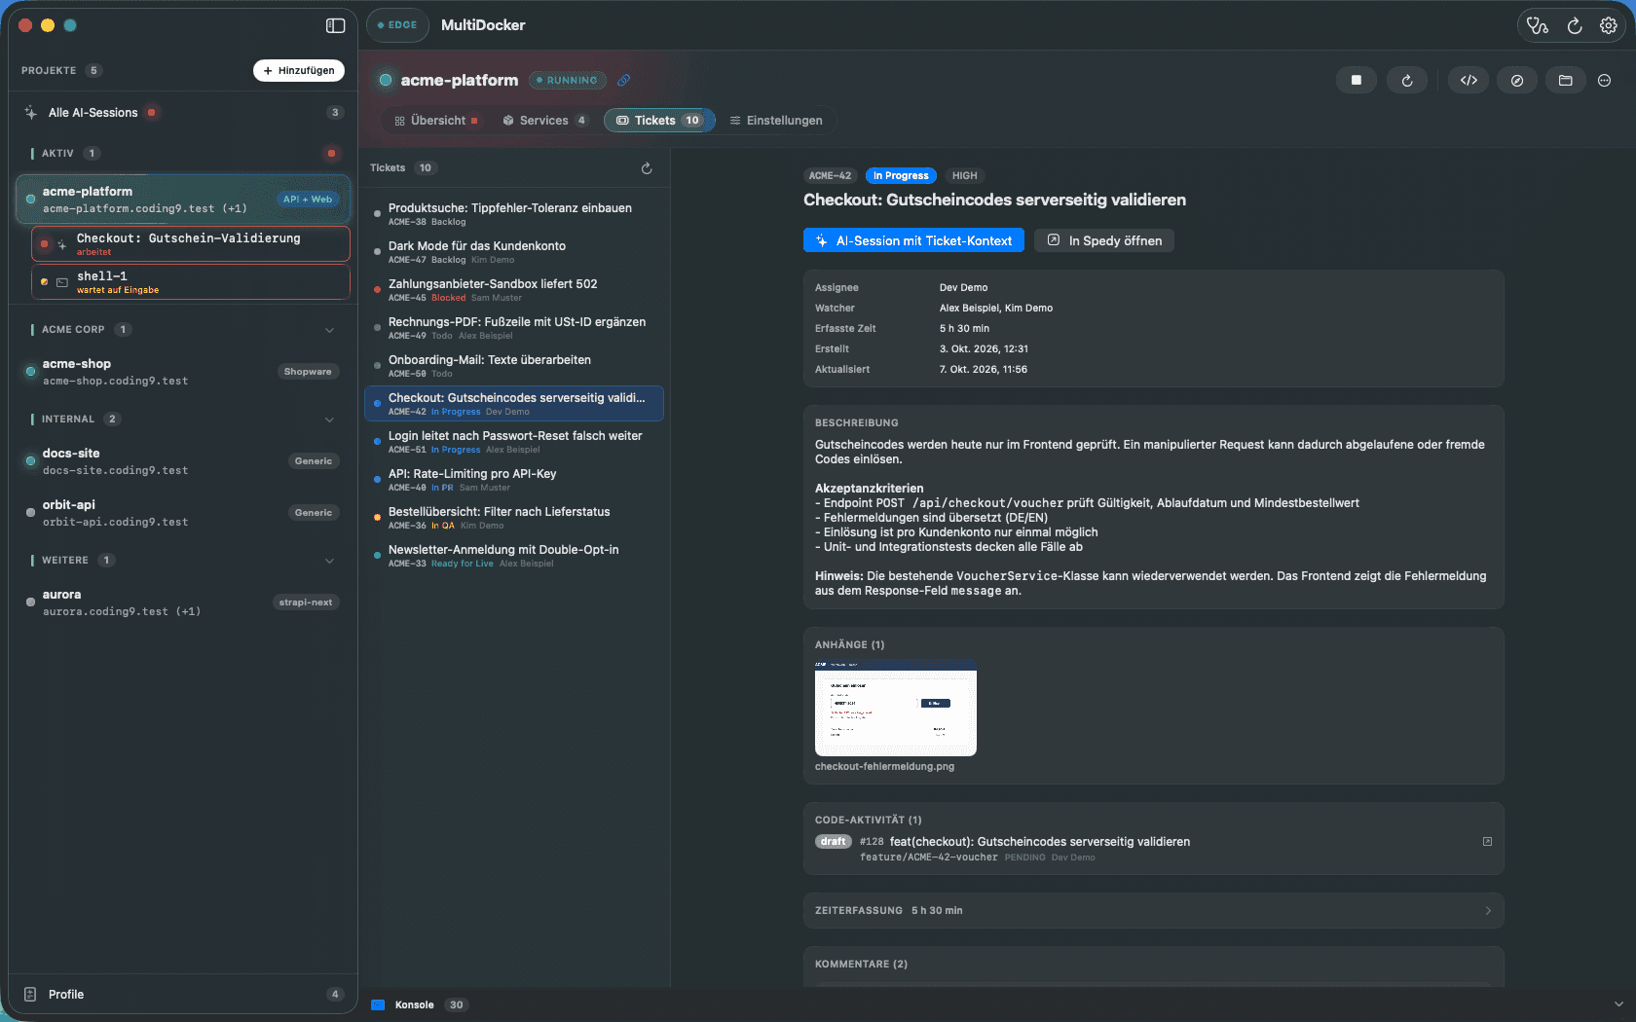Image resolution: width=1636 pixels, height=1022 pixels.
Task: Restart the acme-platform project
Action: [x=1406, y=80]
